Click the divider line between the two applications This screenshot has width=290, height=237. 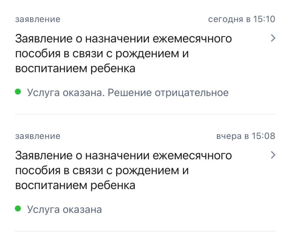(145, 115)
